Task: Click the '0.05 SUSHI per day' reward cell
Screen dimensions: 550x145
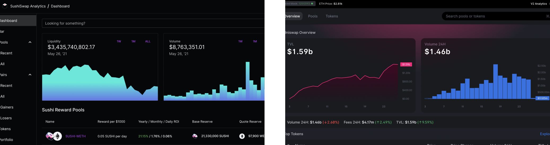Action: (112, 136)
